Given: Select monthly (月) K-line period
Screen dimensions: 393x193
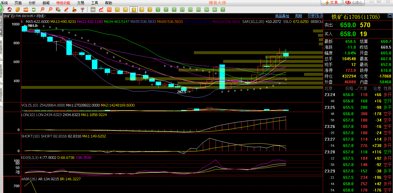Looking at the screenshot, I should 134,10.
